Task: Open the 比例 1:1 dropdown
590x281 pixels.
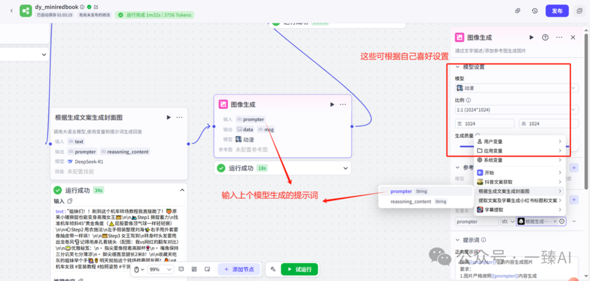Action: pyautogui.click(x=517, y=110)
